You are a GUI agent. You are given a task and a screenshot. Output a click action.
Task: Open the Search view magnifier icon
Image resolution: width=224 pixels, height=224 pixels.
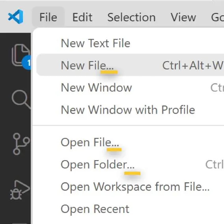click(x=21, y=99)
